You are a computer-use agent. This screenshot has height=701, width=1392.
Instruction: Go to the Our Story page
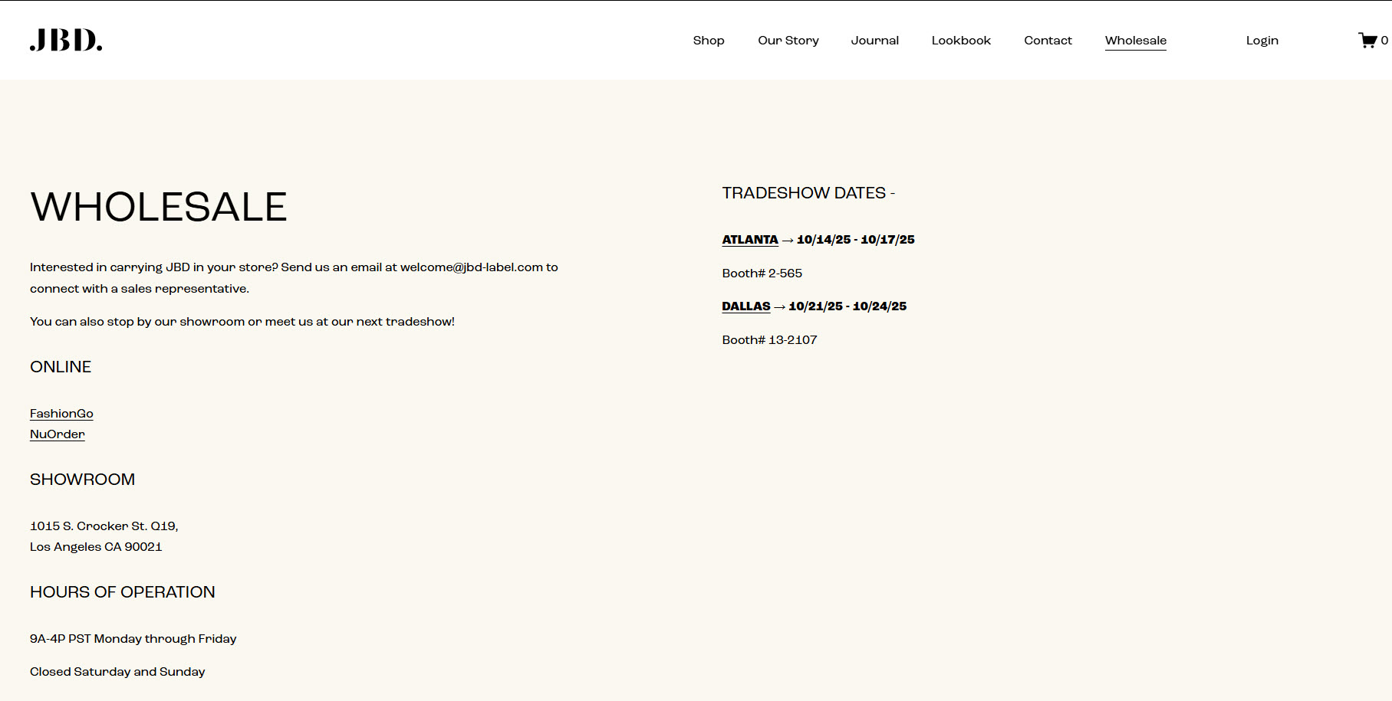pyautogui.click(x=788, y=41)
